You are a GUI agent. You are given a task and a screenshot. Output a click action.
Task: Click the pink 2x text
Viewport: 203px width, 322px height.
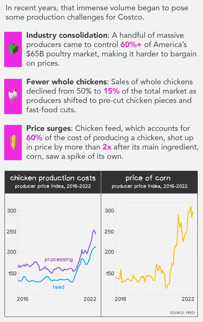click(107, 147)
